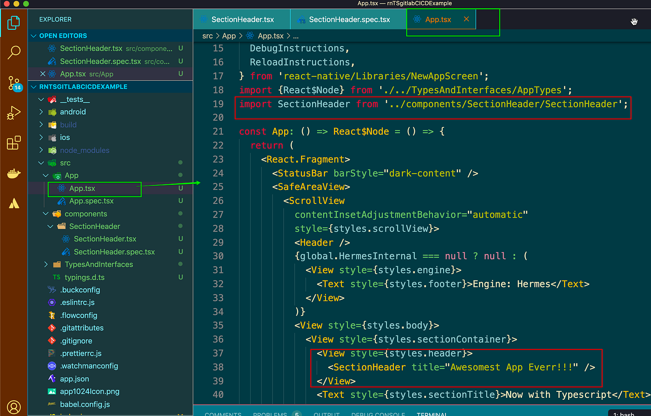Close the App.tsx editor tab
Image resolution: width=651 pixels, height=416 pixels.
[x=466, y=19]
